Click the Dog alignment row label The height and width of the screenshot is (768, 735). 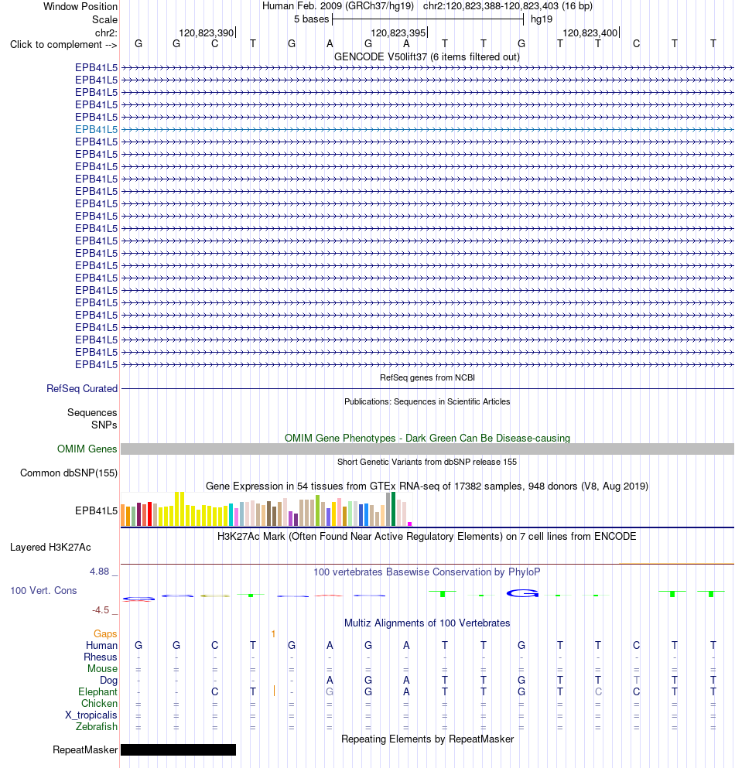[x=109, y=681]
